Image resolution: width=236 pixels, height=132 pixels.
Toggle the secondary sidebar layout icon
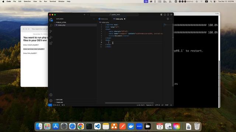168,15
